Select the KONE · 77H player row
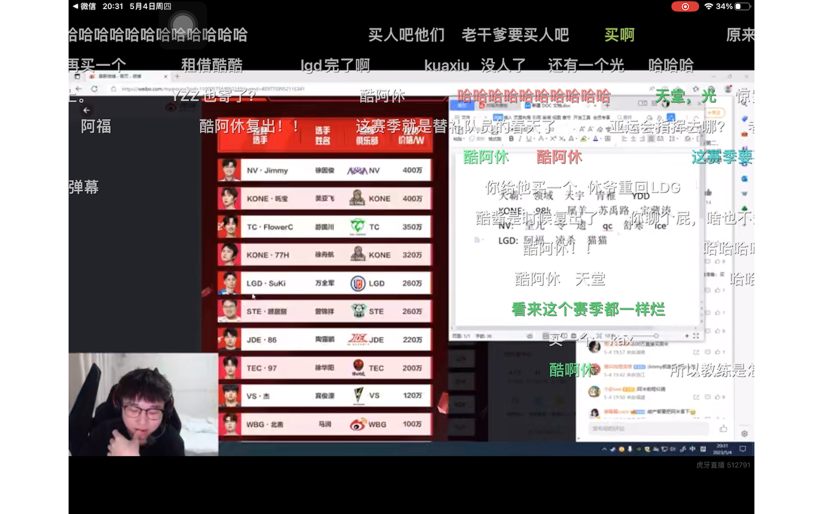Viewport: 823px width, 514px height. pos(325,255)
